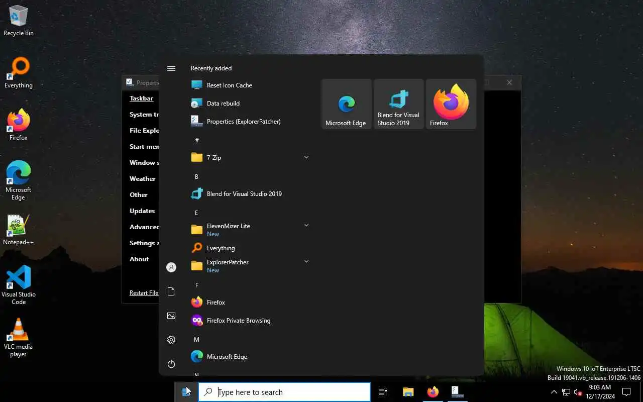Image resolution: width=643 pixels, height=402 pixels.
Task: Select Weather tab in Properties window
Action: tap(143, 179)
